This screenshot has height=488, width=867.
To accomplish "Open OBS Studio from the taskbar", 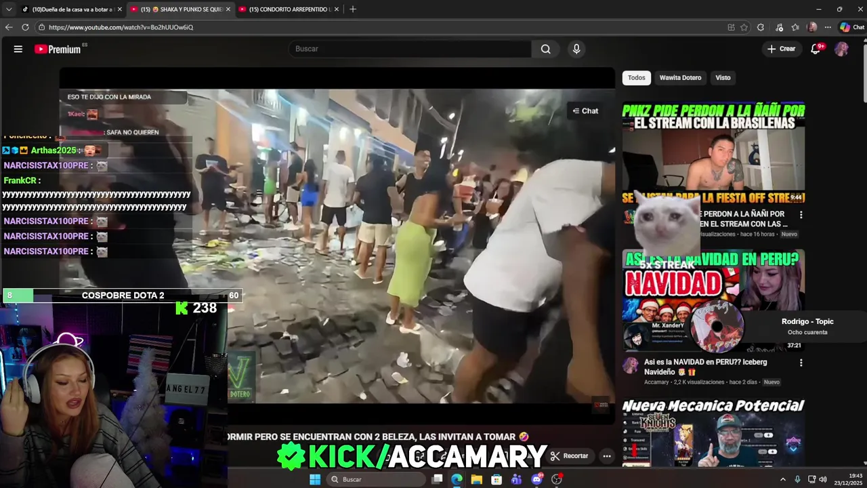I will click(x=557, y=479).
